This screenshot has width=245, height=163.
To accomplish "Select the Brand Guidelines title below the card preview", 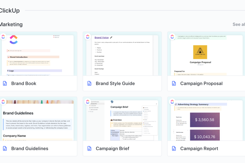I will [x=30, y=149].
